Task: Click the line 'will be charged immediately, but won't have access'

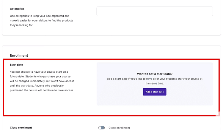Action: 42,81
